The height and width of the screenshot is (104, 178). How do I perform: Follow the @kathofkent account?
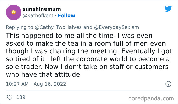66,16
